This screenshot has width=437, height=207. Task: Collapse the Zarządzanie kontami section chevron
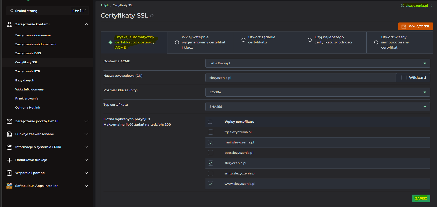tap(86, 24)
